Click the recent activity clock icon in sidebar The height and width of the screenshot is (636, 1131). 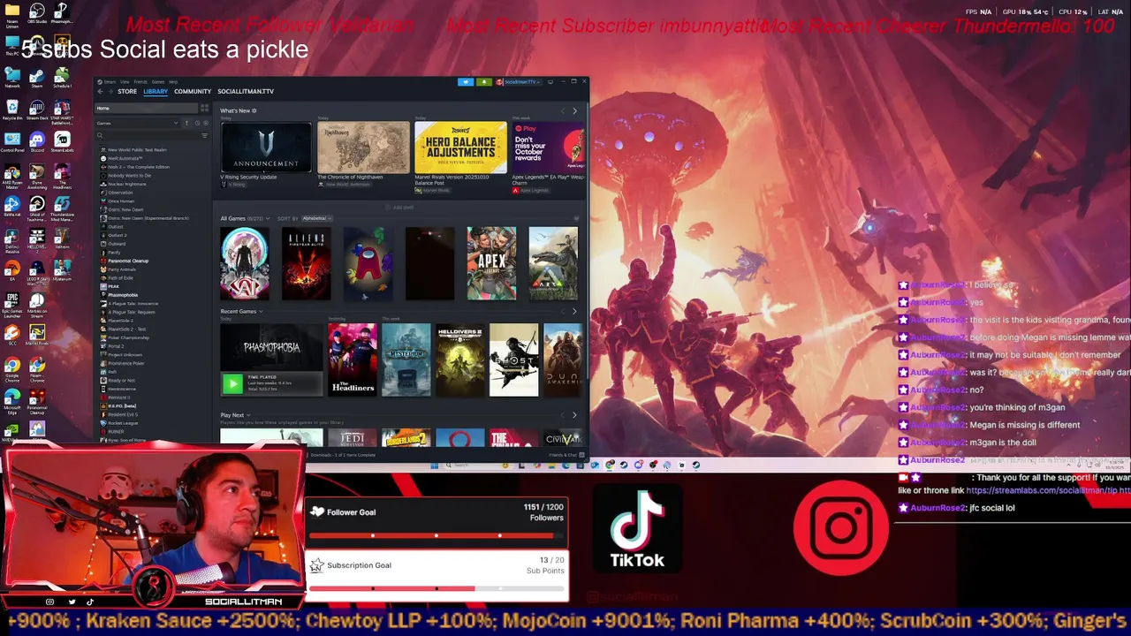click(x=197, y=123)
